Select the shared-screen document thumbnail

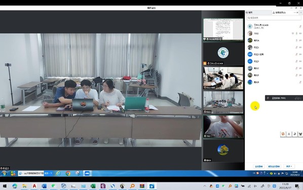pyautogui.click(x=223, y=29)
